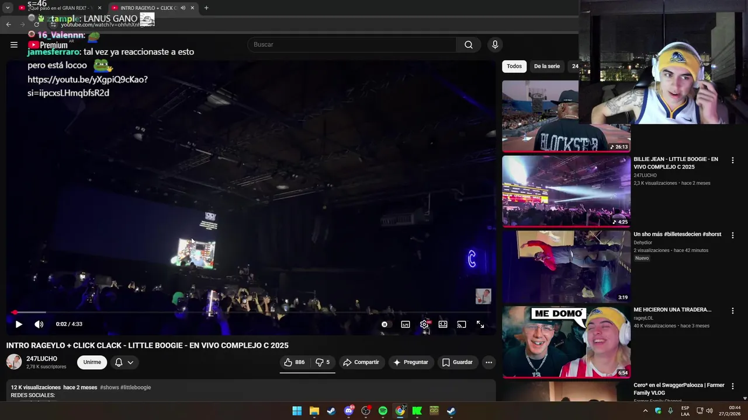The width and height of the screenshot is (748, 420).
Task: Like the video with 886 likes
Action: tap(295, 362)
